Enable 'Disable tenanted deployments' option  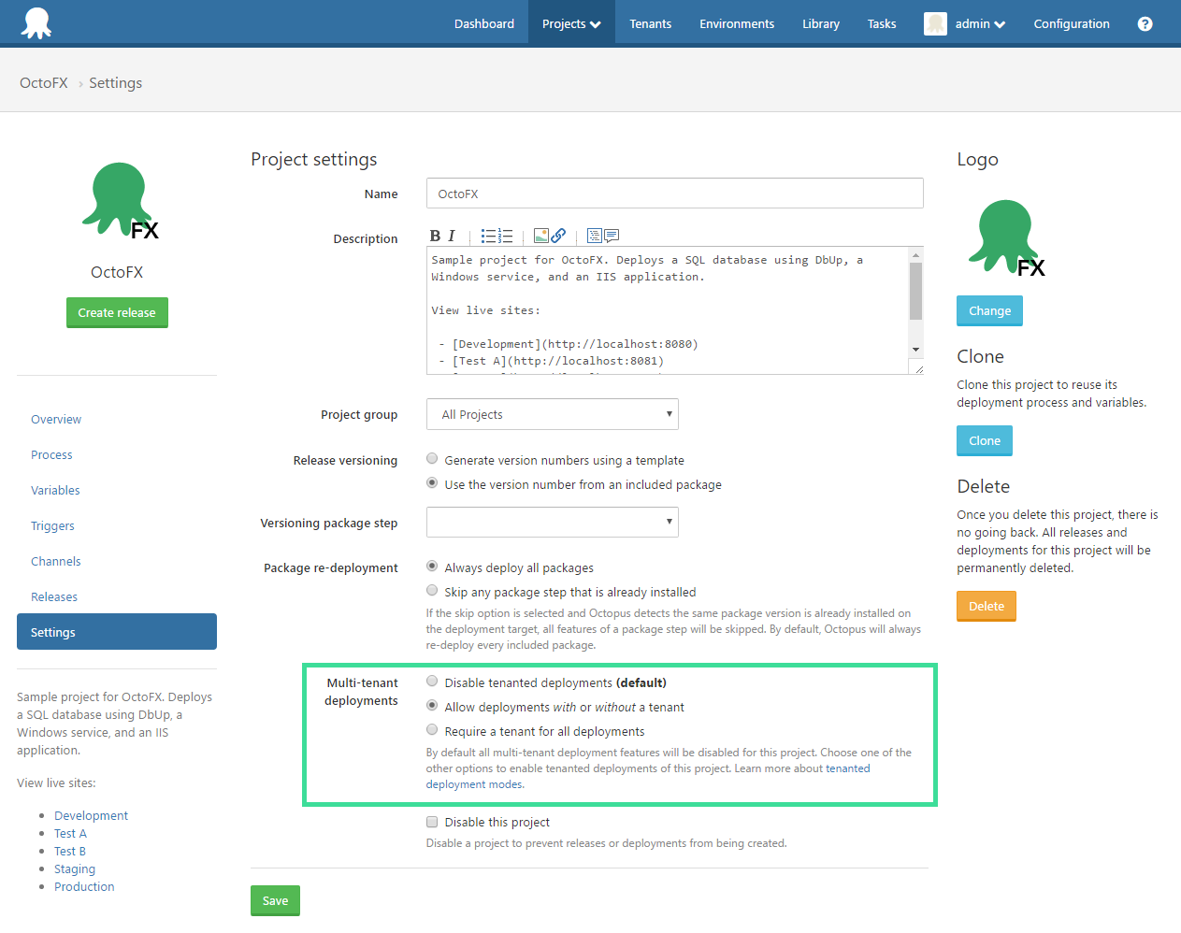click(x=431, y=681)
